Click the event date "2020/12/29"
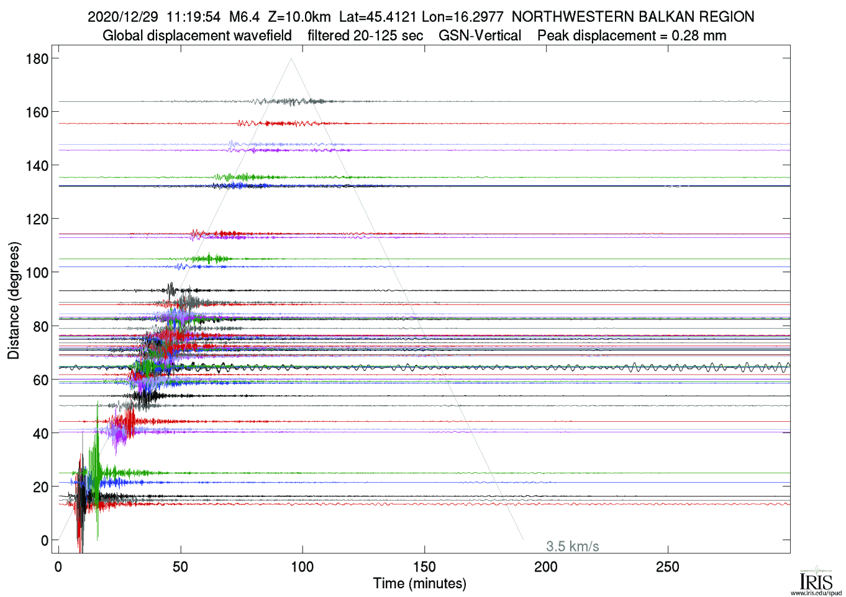 pyautogui.click(x=123, y=17)
